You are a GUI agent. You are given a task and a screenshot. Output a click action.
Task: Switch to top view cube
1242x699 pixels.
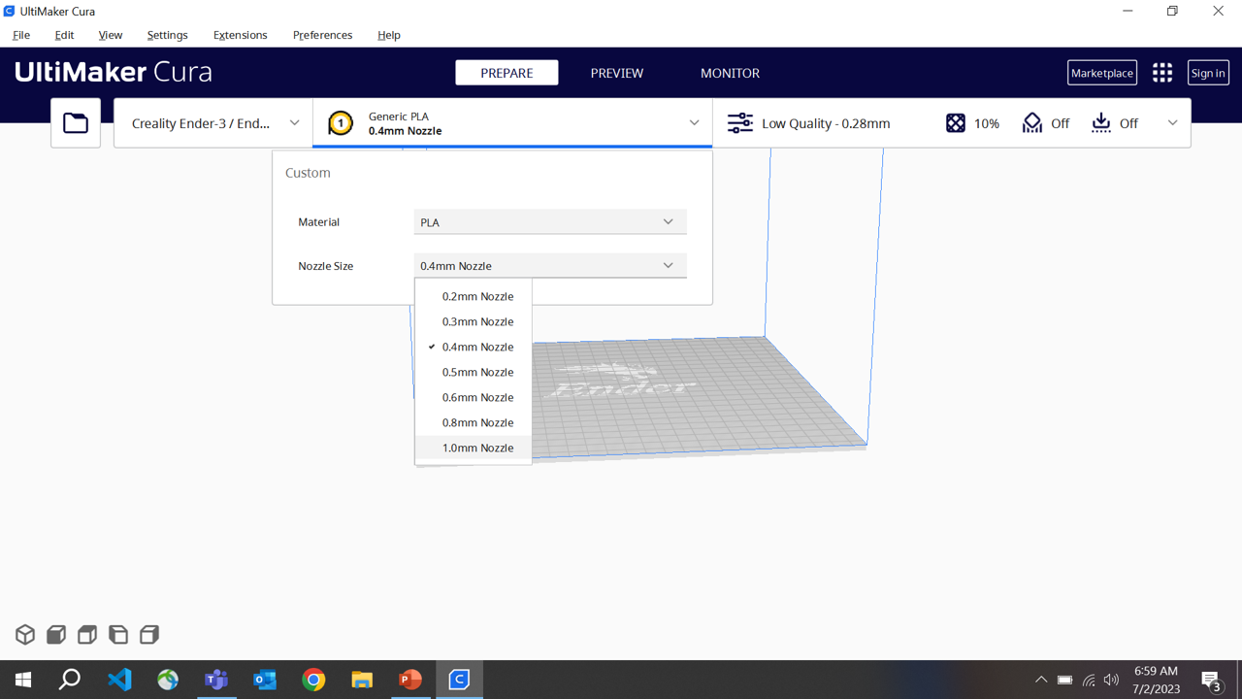[x=87, y=635]
